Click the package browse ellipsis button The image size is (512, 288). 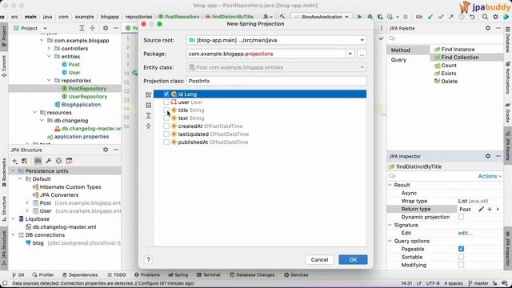tap(362, 54)
